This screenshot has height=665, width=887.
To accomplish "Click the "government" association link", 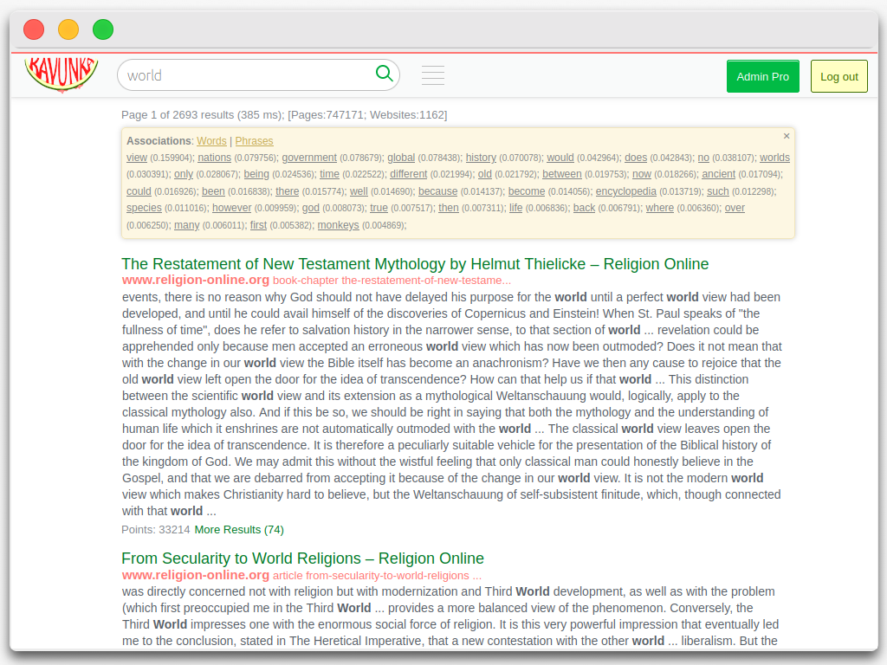I will click(309, 158).
